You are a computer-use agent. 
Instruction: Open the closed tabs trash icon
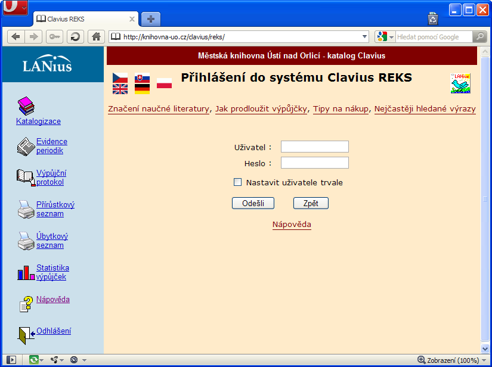point(433,19)
